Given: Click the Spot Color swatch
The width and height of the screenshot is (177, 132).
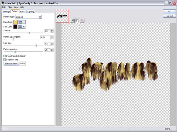Looking at the screenshot, I should coord(15,27).
